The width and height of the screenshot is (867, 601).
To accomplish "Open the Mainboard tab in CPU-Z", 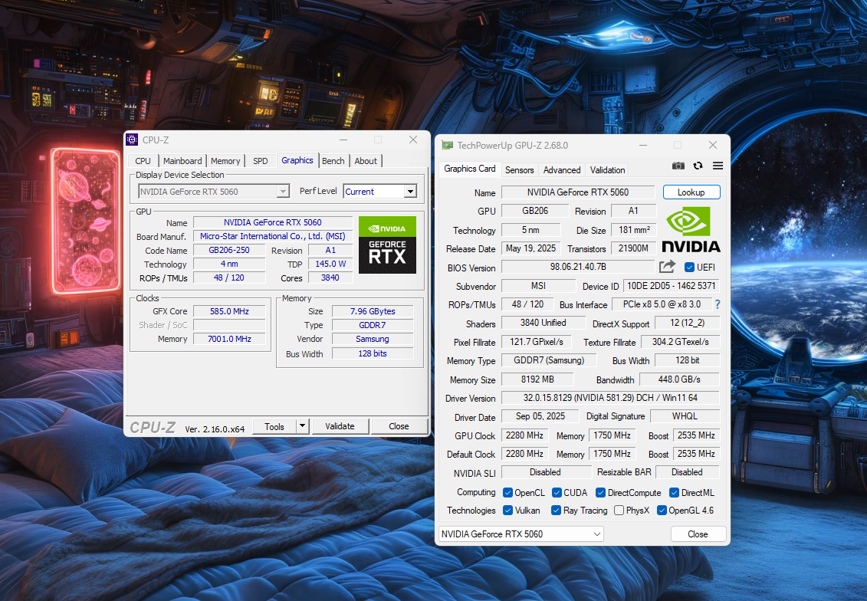I will 182,161.
